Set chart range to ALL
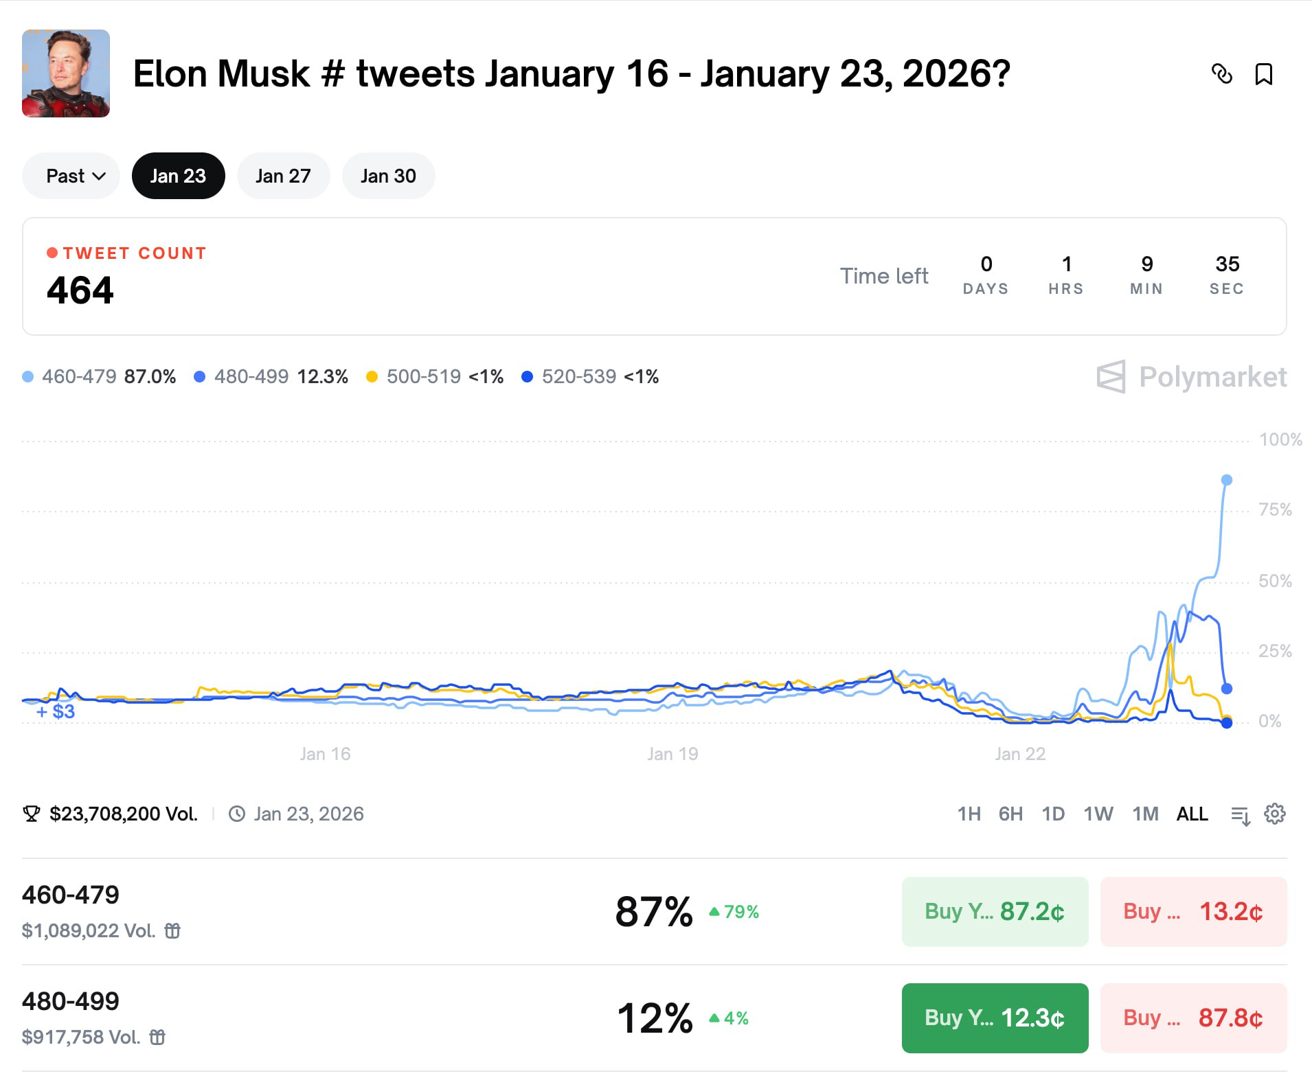The height and width of the screenshot is (1078, 1312). coord(1192,814)
